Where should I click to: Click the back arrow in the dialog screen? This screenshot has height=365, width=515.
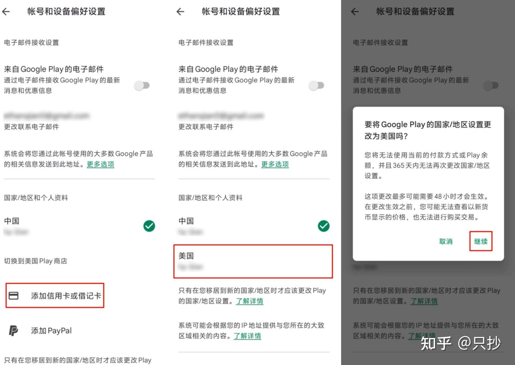point(355,12)
